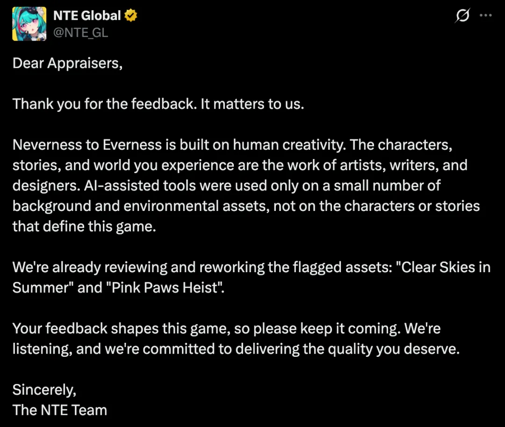Image resolution: width=505 pixels, height=427 pixels.
Task: Open the Grok explain-post icon
Action: [x=463, y=15]
